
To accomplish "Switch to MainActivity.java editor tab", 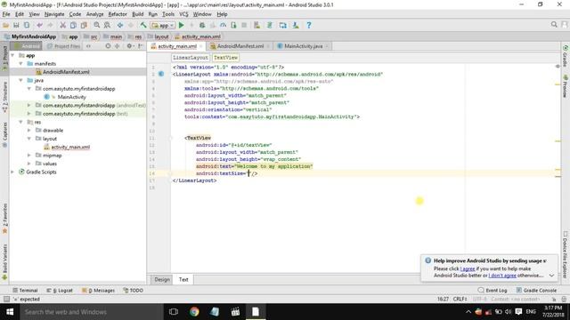I will tap(303, 46).
